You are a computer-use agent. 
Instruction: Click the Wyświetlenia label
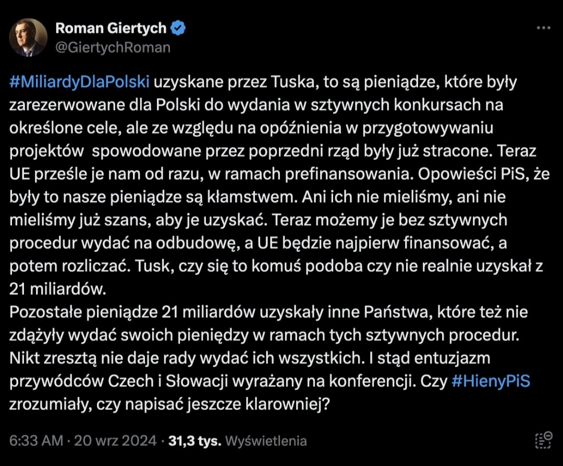266,441
